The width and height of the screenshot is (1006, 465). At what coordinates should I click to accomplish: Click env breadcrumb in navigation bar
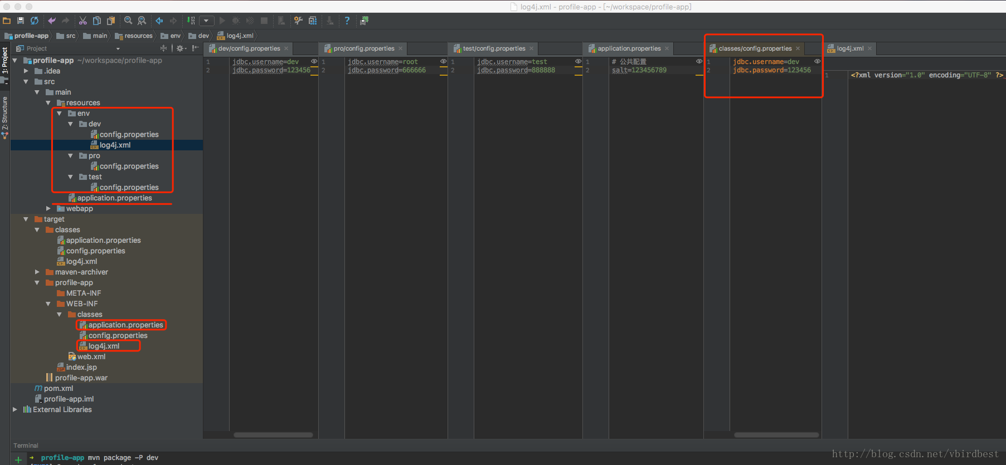pyautogui.click(x=171, y=36)
